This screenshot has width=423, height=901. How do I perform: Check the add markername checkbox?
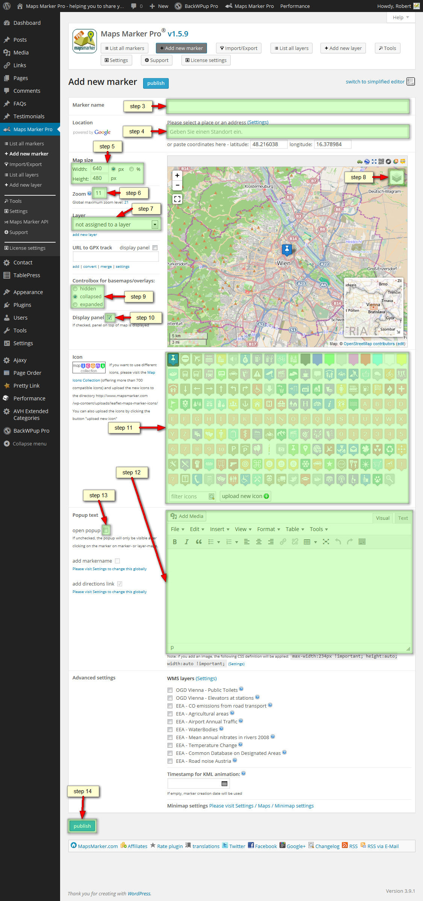[118, 561]
